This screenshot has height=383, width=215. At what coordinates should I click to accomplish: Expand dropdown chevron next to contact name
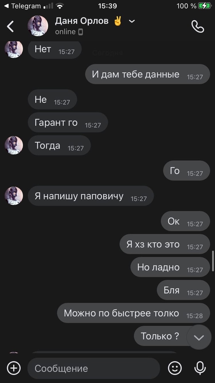point(132,21)
